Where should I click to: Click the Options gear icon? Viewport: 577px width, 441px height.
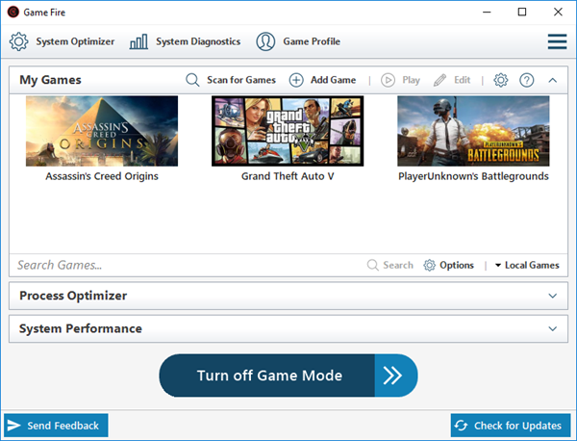point(430,265)
